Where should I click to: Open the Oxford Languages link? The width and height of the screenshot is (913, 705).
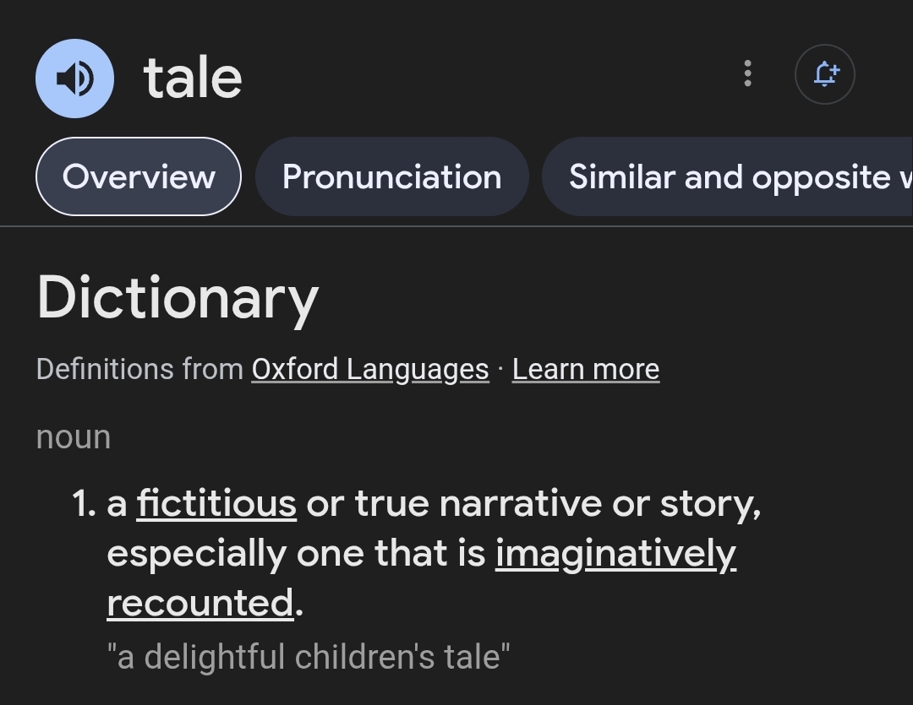coord(370,369)
